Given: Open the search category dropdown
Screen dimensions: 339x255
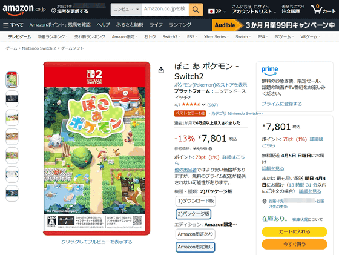Looking at the screenshot, I should tap(126, 10).
